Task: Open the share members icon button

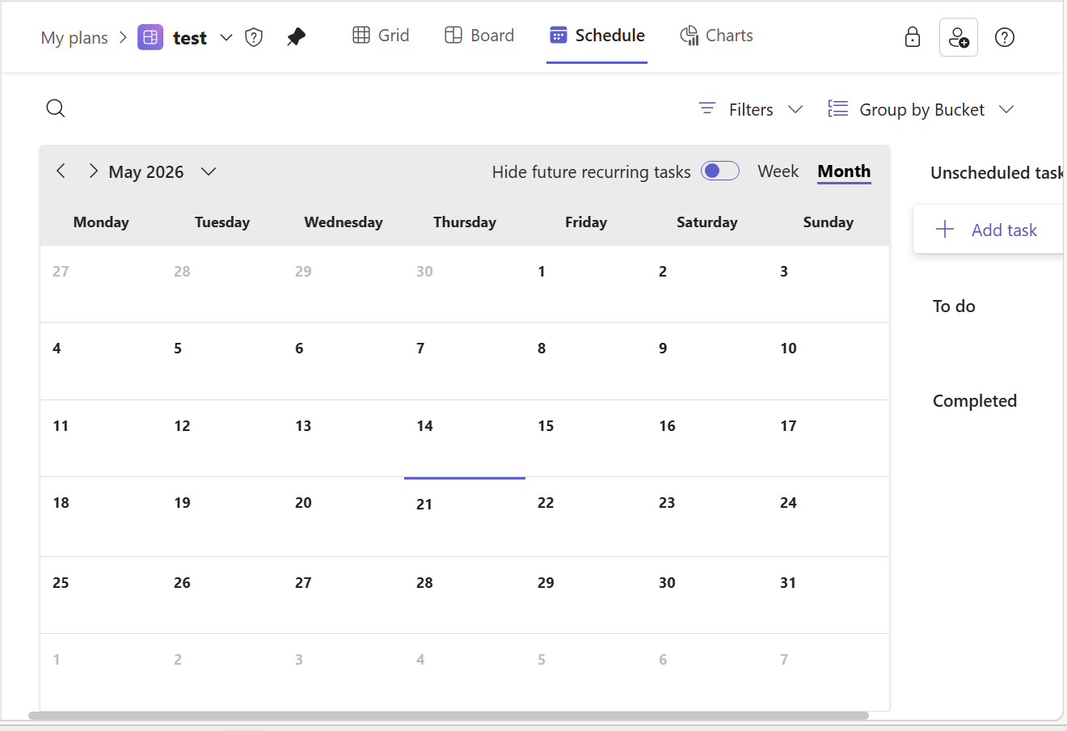Action: point(959,37)
